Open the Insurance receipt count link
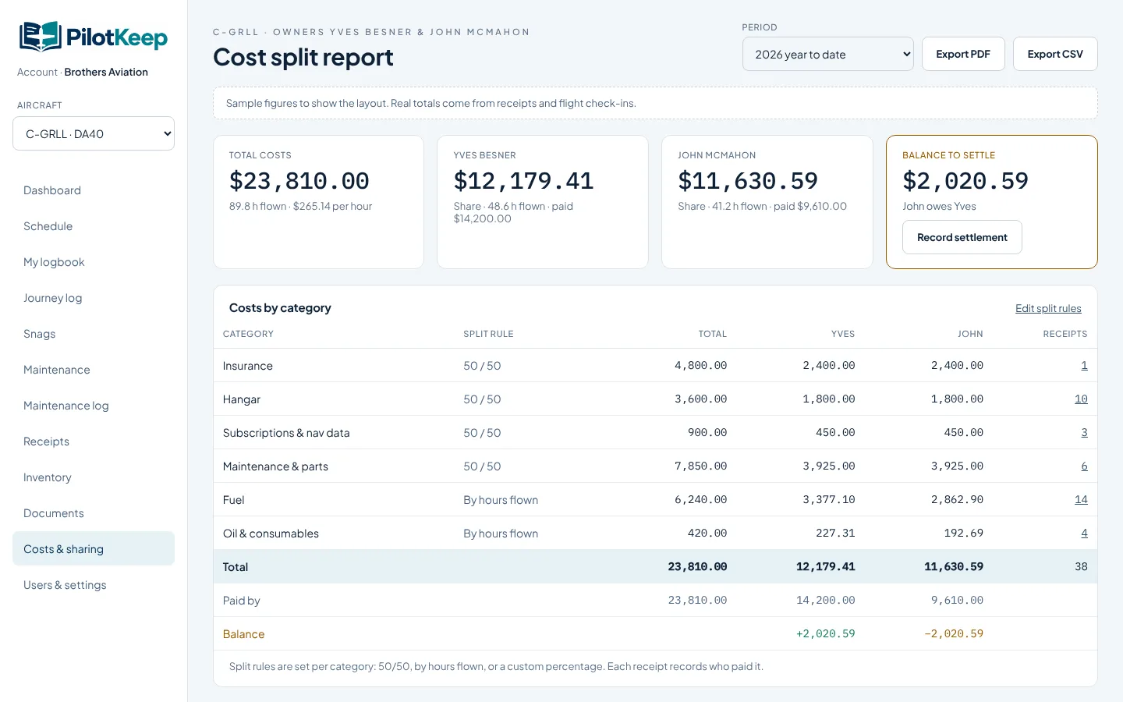This screenshot has height=702, width=1123. tap(1084, 365)
